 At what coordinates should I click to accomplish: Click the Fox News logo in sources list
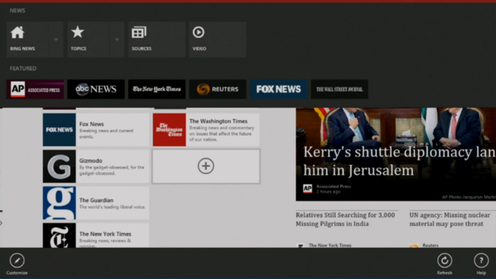(x=59, y=130)
